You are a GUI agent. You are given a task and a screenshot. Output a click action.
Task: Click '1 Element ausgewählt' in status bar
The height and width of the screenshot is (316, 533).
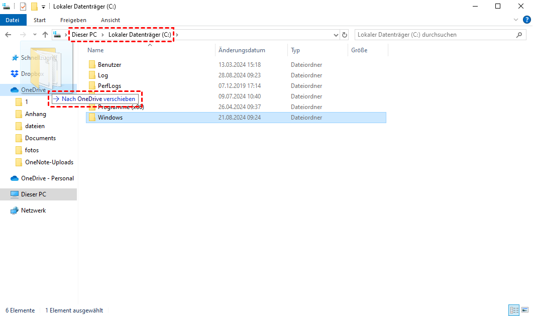[74, 310]
